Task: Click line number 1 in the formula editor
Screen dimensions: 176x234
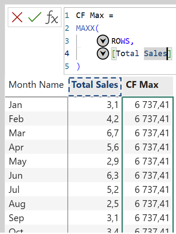Action: (67, 15)
